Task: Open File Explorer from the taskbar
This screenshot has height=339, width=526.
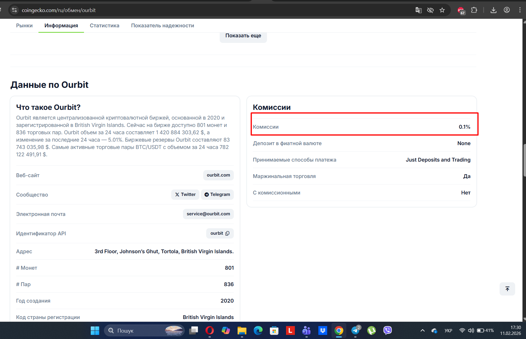Action: pos(242,330)
